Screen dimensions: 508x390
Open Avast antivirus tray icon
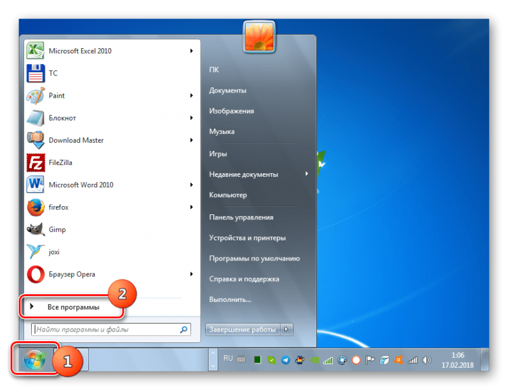[398, 360]
